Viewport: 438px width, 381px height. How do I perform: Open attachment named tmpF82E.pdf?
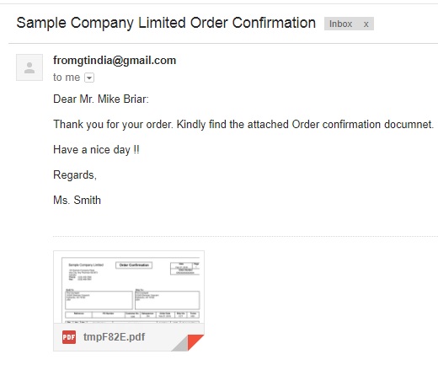pyautogui.click(x=114, y=336)
